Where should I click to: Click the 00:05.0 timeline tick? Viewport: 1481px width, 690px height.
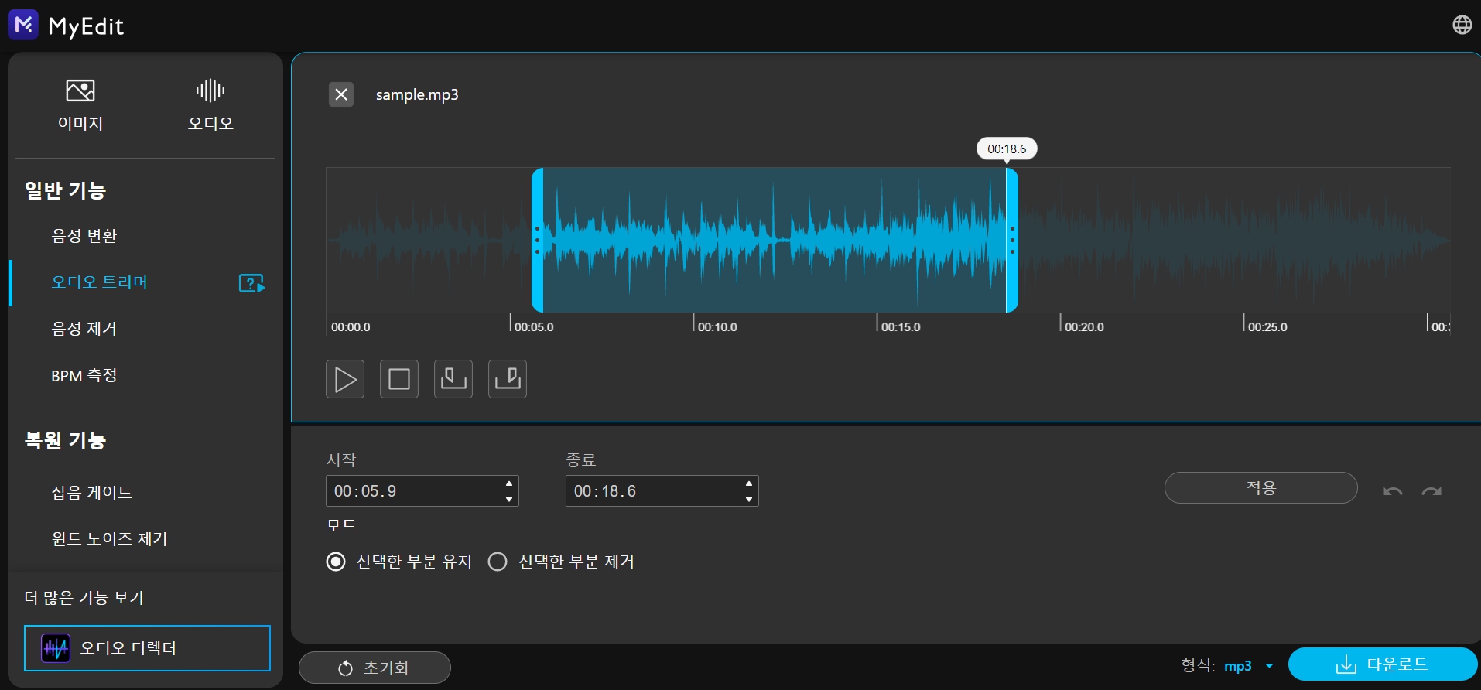[532, 326]
